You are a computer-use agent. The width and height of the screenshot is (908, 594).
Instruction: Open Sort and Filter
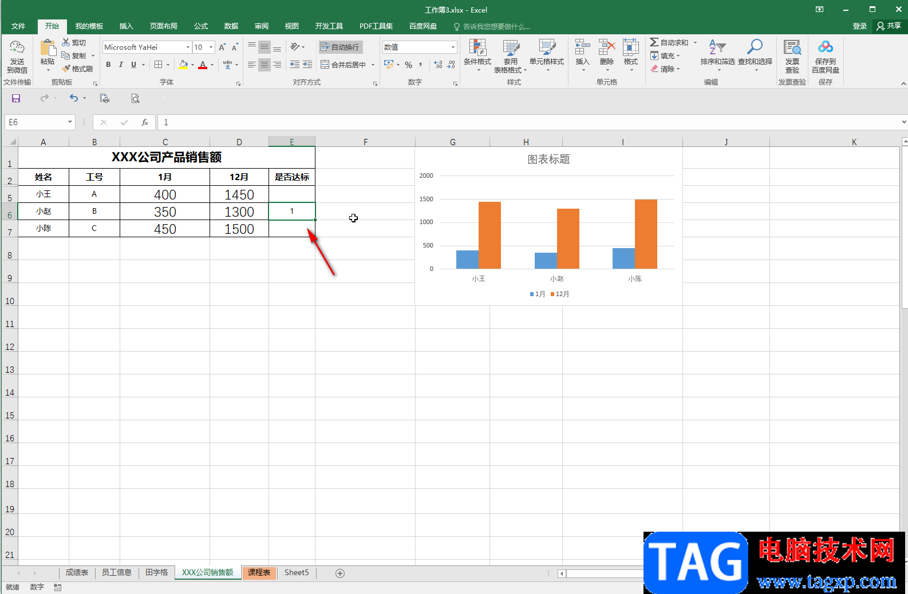pyautogui.click(x=717, y=55)
